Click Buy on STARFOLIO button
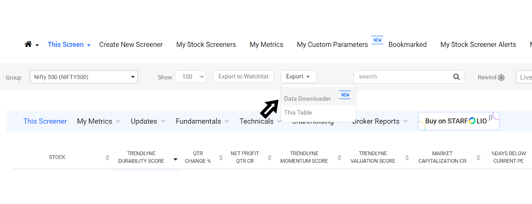This screenshot has width=532, height=204. coord(459,121)
